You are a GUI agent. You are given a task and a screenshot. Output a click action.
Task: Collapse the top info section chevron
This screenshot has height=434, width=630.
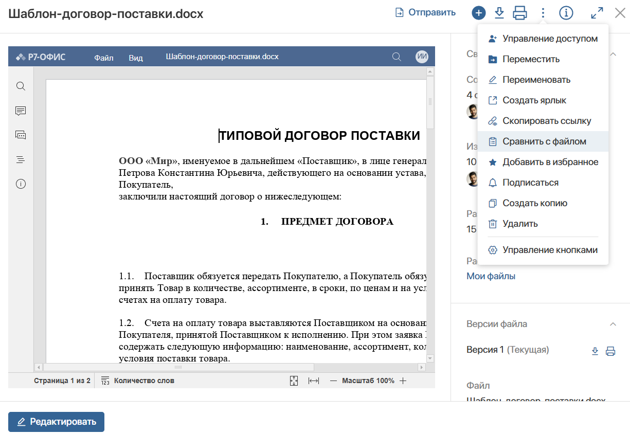pos(613,54)
